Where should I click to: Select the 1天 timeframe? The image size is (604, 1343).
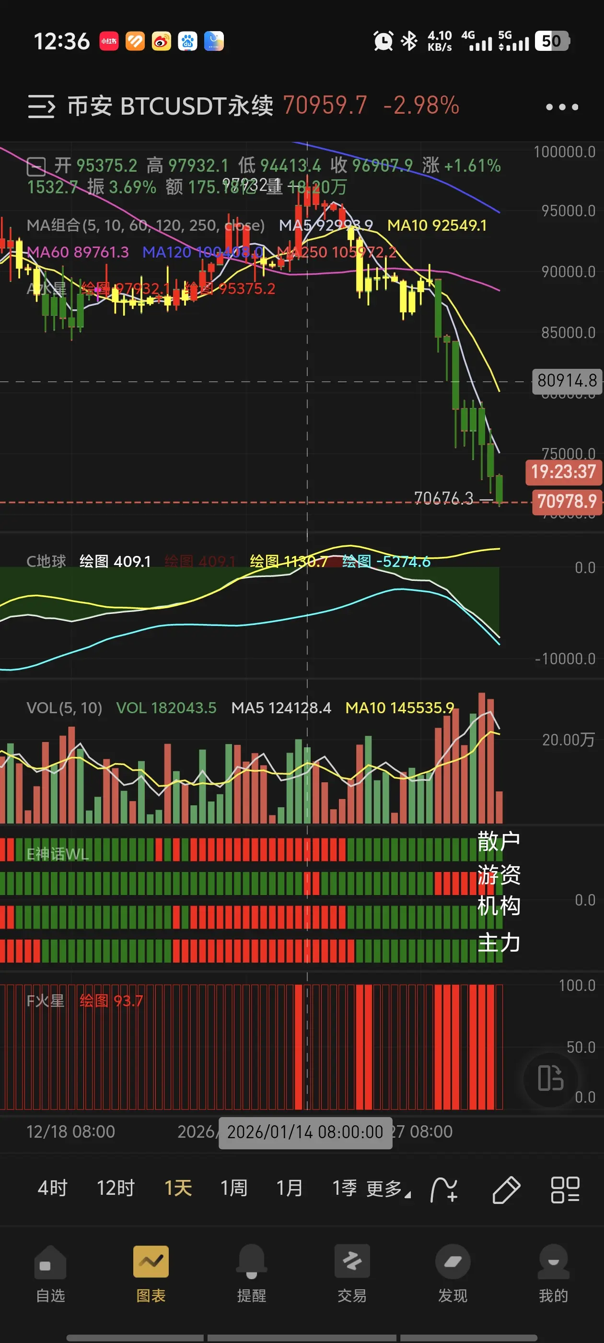pyautogui.click(x=178, y=1188)
